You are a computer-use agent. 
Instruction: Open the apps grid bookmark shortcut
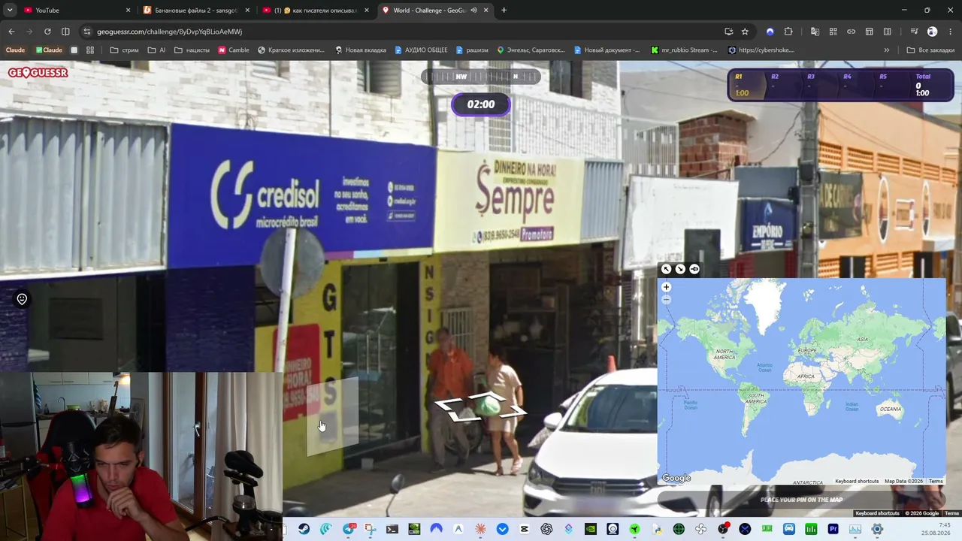(x=90, y=50)
